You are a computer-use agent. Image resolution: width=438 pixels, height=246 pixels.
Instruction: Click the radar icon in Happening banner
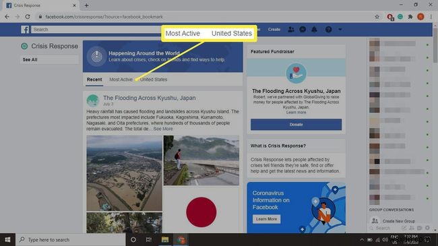pyautogui.click(x=96, y=56)
